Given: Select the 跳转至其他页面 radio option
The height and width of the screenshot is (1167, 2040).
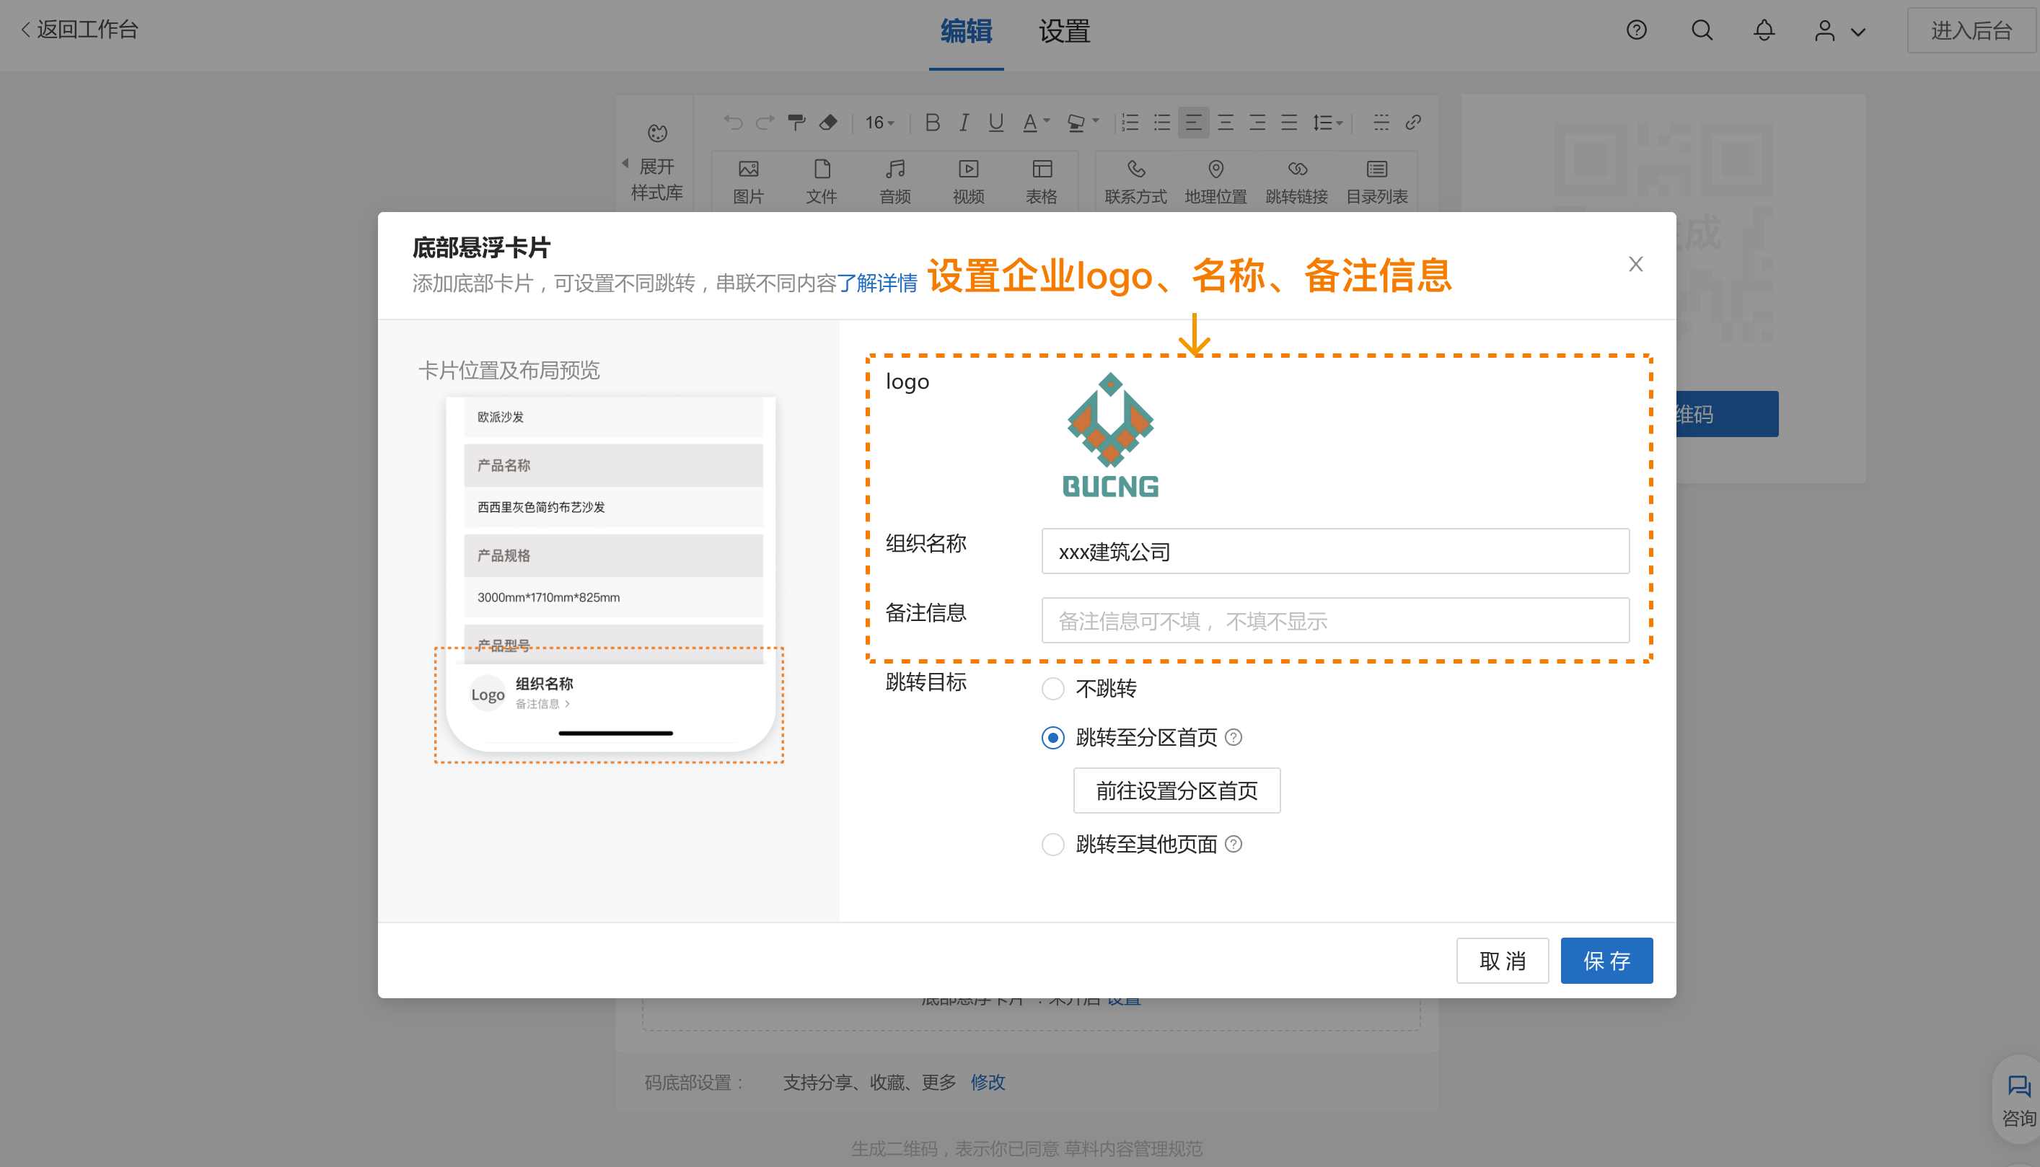Looking at the screenshot, I should coord(1052,844).
